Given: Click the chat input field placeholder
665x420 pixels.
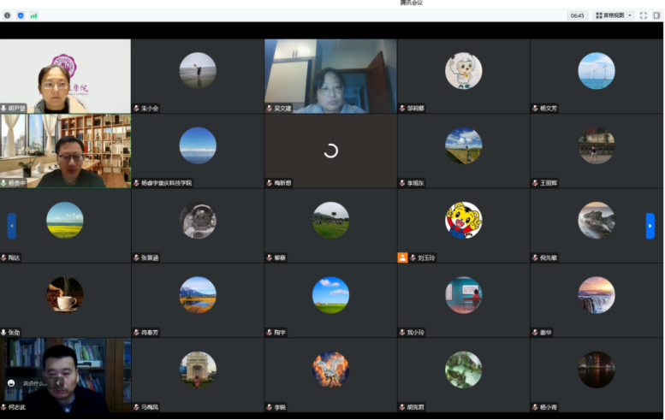Looking at the screenshot, I should point(35,383).
